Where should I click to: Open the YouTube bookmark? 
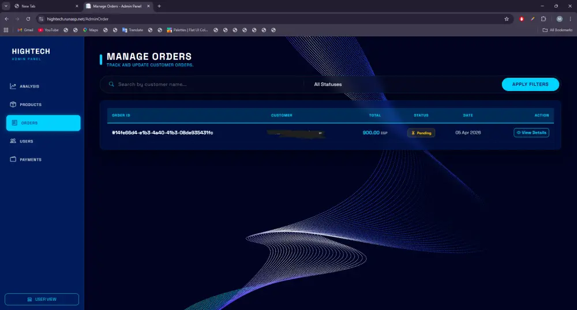coord(48,30)
